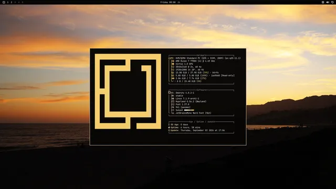
Task: Click the 'Software' section header
Action: [202, 90]
